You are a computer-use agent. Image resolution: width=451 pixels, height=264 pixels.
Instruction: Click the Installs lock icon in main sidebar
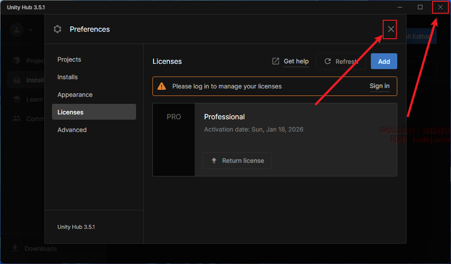point(17,80)
